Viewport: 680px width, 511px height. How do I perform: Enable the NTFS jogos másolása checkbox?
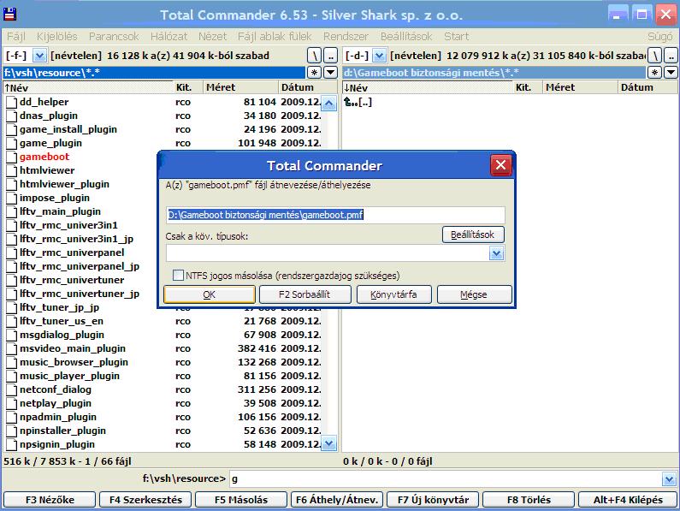tap(179, 276)
